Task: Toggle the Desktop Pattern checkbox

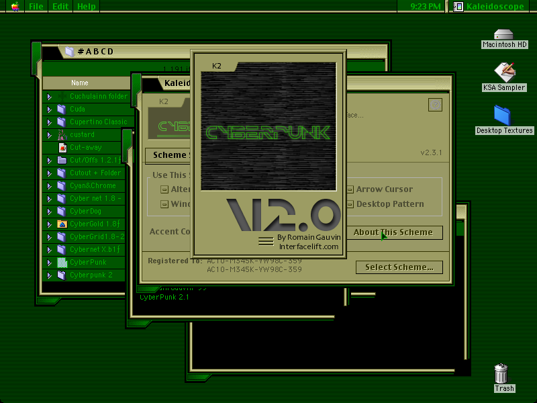Action: (350, 204)
